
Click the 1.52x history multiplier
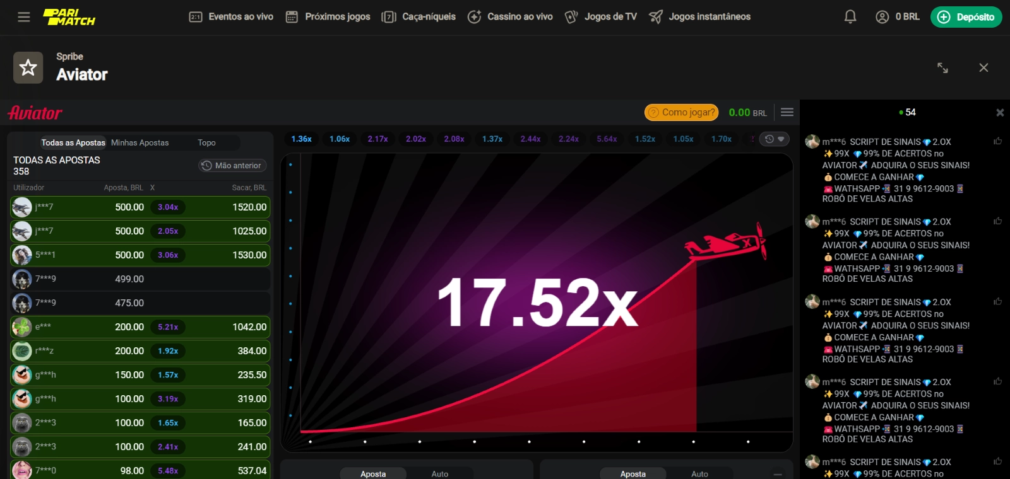click(x=645, y=139)
